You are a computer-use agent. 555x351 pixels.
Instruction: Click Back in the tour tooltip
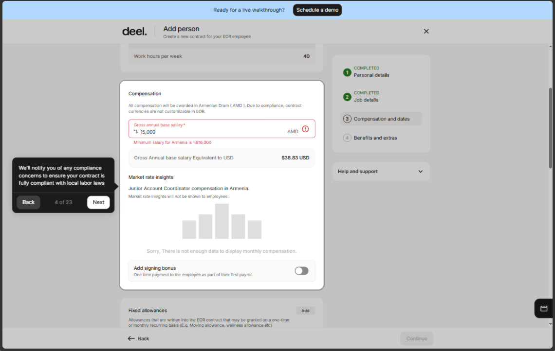[x=29, y=202]
